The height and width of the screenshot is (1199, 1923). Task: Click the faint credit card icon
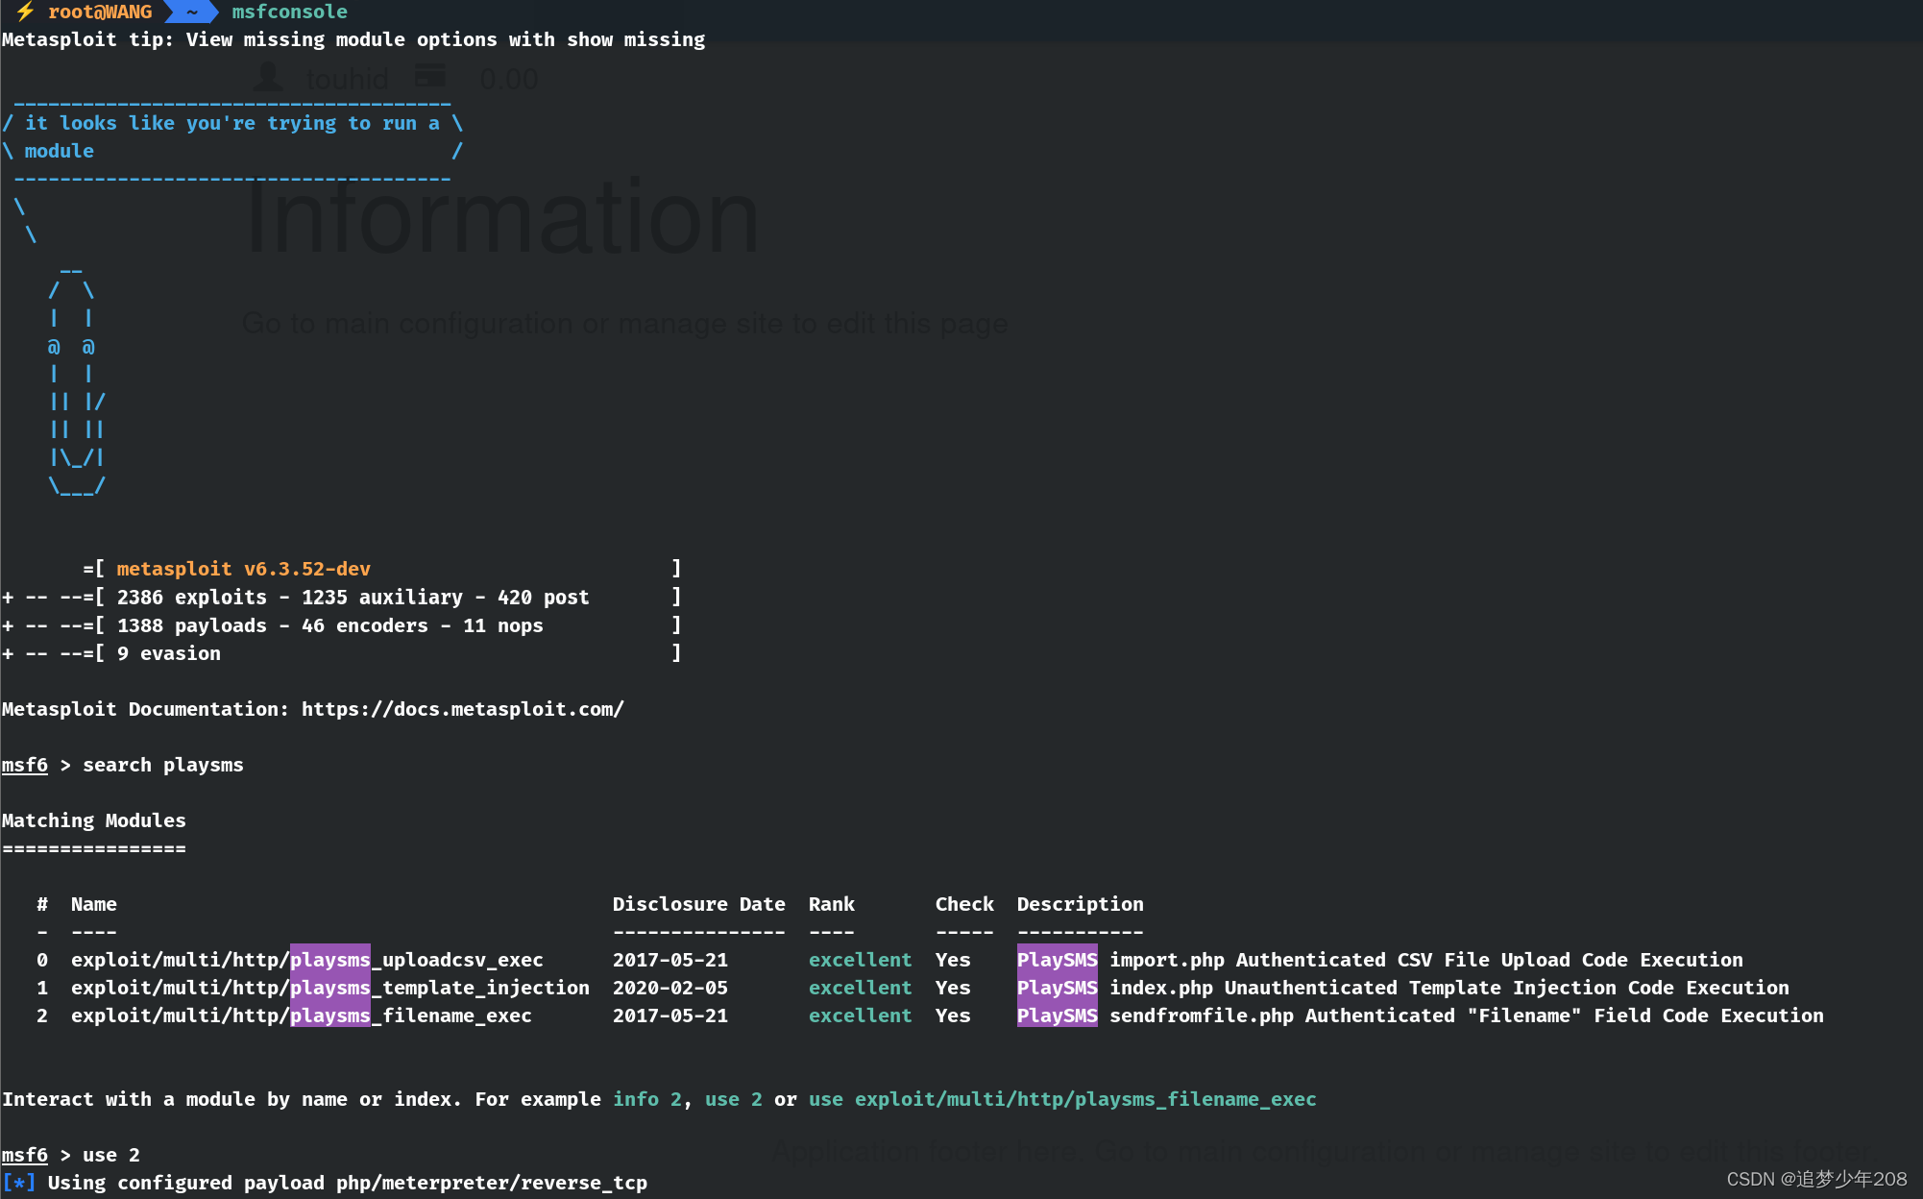point(429,76)
